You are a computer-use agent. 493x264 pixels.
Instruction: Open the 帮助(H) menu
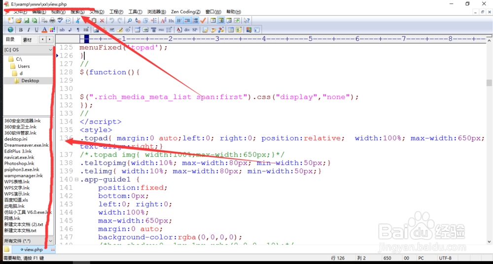coord(234,12)
